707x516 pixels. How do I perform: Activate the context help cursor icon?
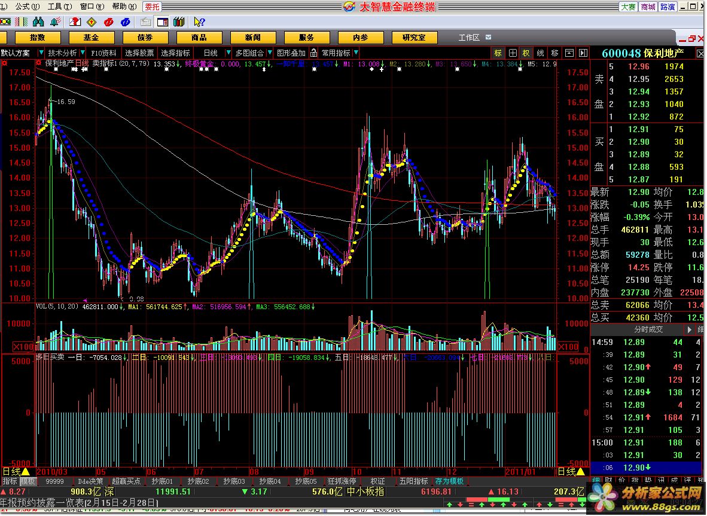(199, 22)
